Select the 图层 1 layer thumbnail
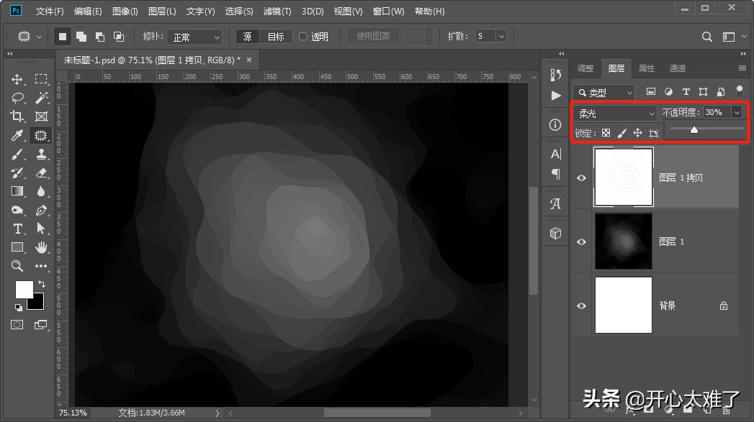 623,242
